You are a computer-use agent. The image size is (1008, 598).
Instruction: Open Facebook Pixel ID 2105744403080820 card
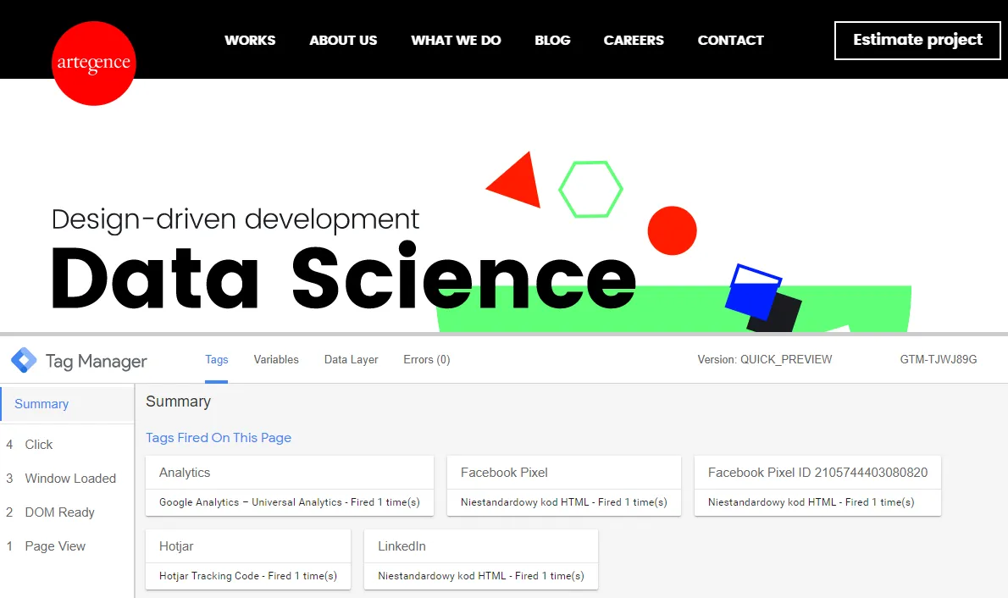coord(817,485)
